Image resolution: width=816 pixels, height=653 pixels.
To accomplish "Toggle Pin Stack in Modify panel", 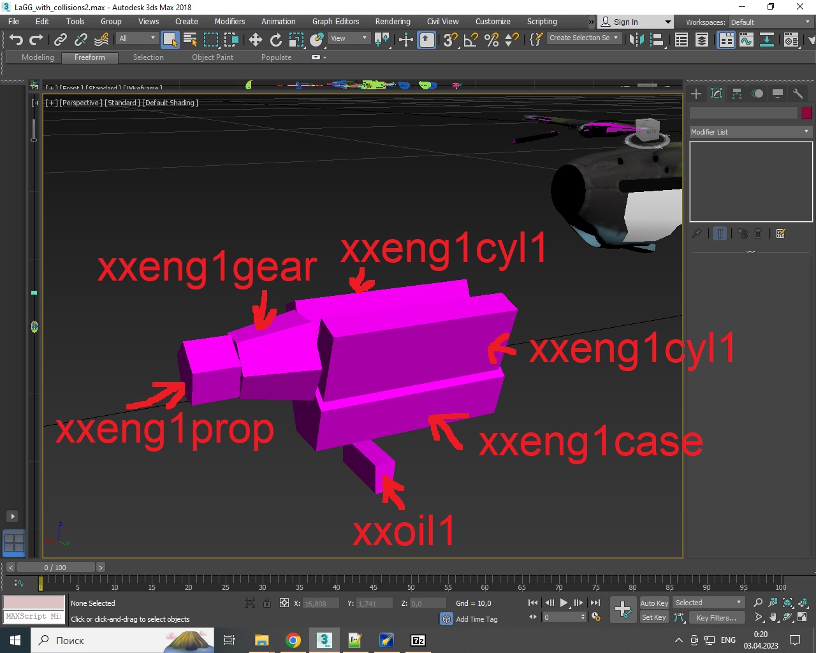I will tap(697, 233).
